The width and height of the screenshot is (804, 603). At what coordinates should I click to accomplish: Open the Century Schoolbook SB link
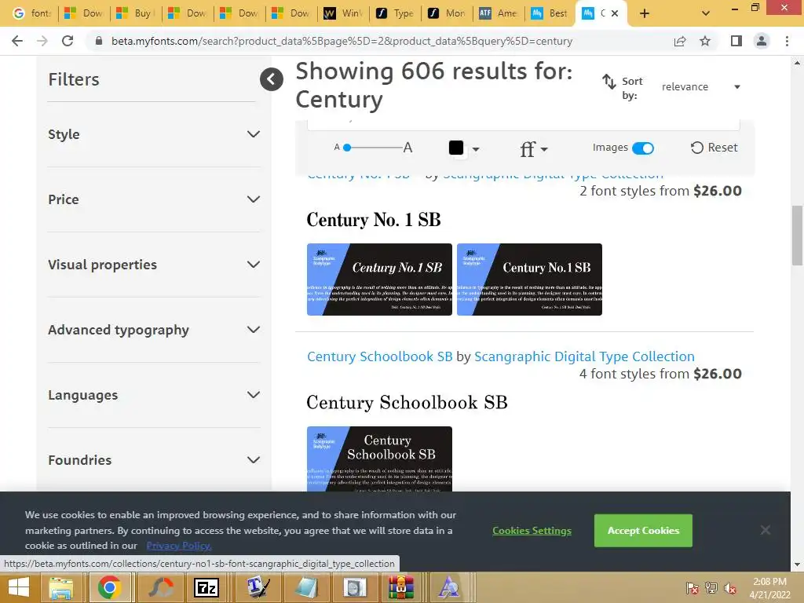[379, 356]
